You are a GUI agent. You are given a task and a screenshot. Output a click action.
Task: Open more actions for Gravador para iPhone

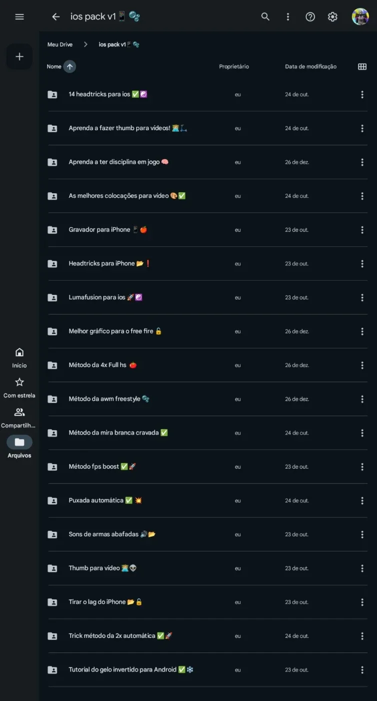click(x=362, y=230)
